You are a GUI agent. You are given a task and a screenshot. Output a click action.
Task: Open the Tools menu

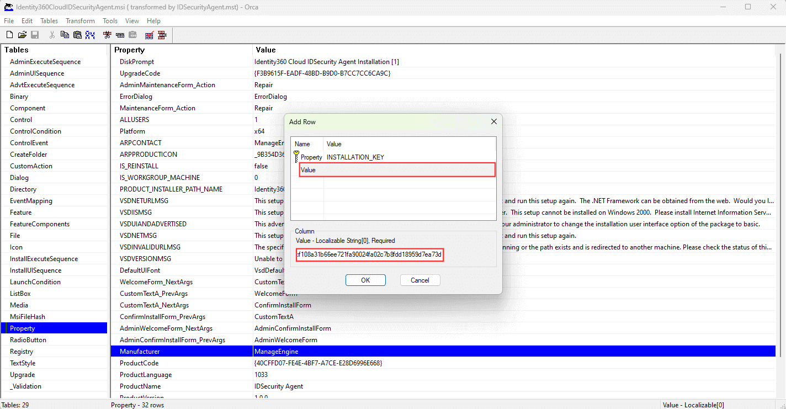[110, 21]
